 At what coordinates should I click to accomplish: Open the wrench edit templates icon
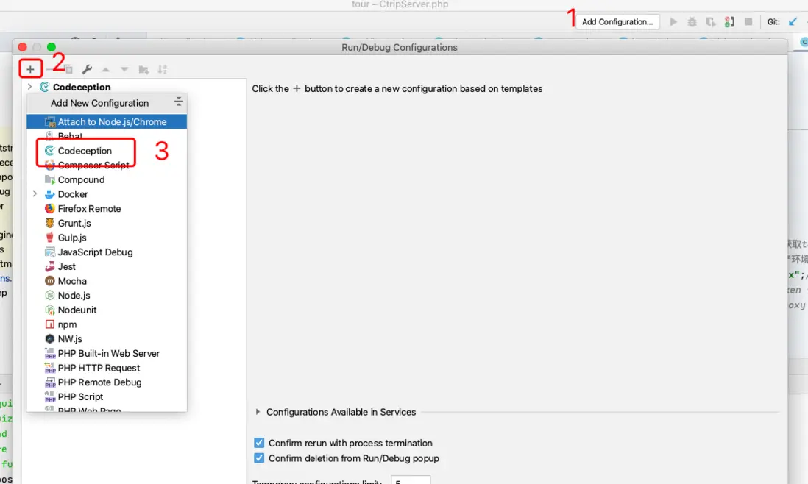[87, 69]
